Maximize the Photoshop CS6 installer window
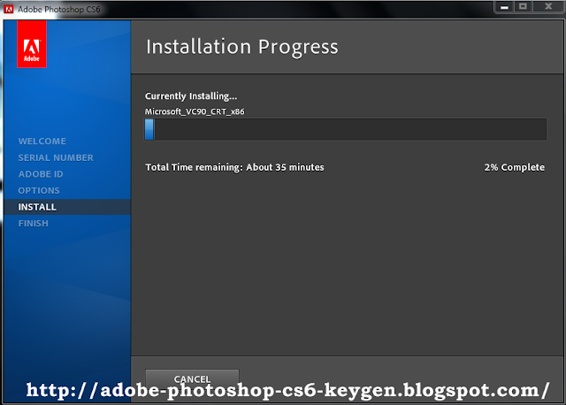The height and width of the screenshot is (405, 566). tap(523, 7)
